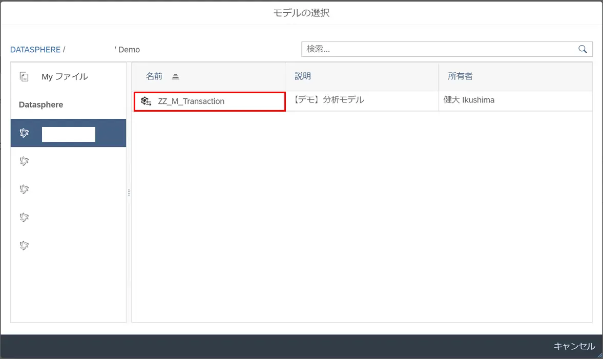Image resolution: width=603 pixels, height=359 pixels.
Task: Click the Datasphere section label
Action: (41, 104)
